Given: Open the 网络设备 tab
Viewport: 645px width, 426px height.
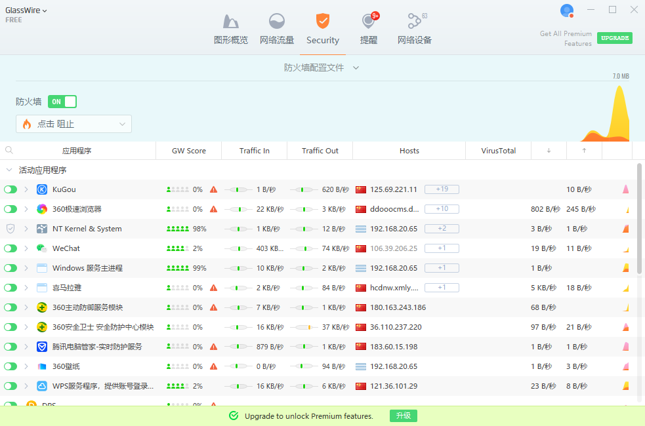Looking at the screenshot, I should click(415, 30).
